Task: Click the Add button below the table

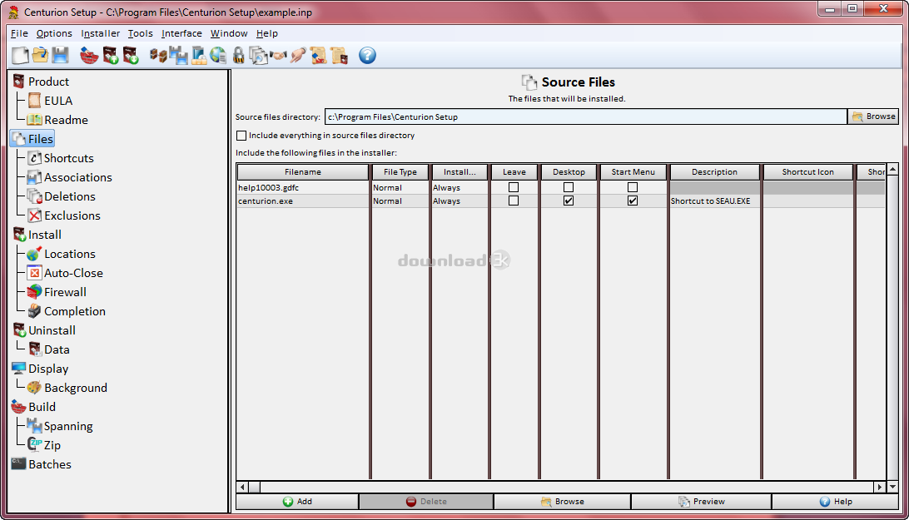Action: click(x=297, y=502)
